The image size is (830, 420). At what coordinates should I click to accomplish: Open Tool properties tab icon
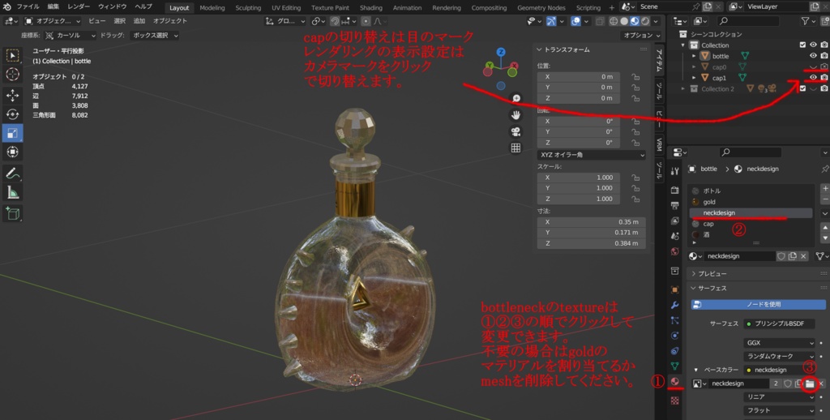click(675, 171)
